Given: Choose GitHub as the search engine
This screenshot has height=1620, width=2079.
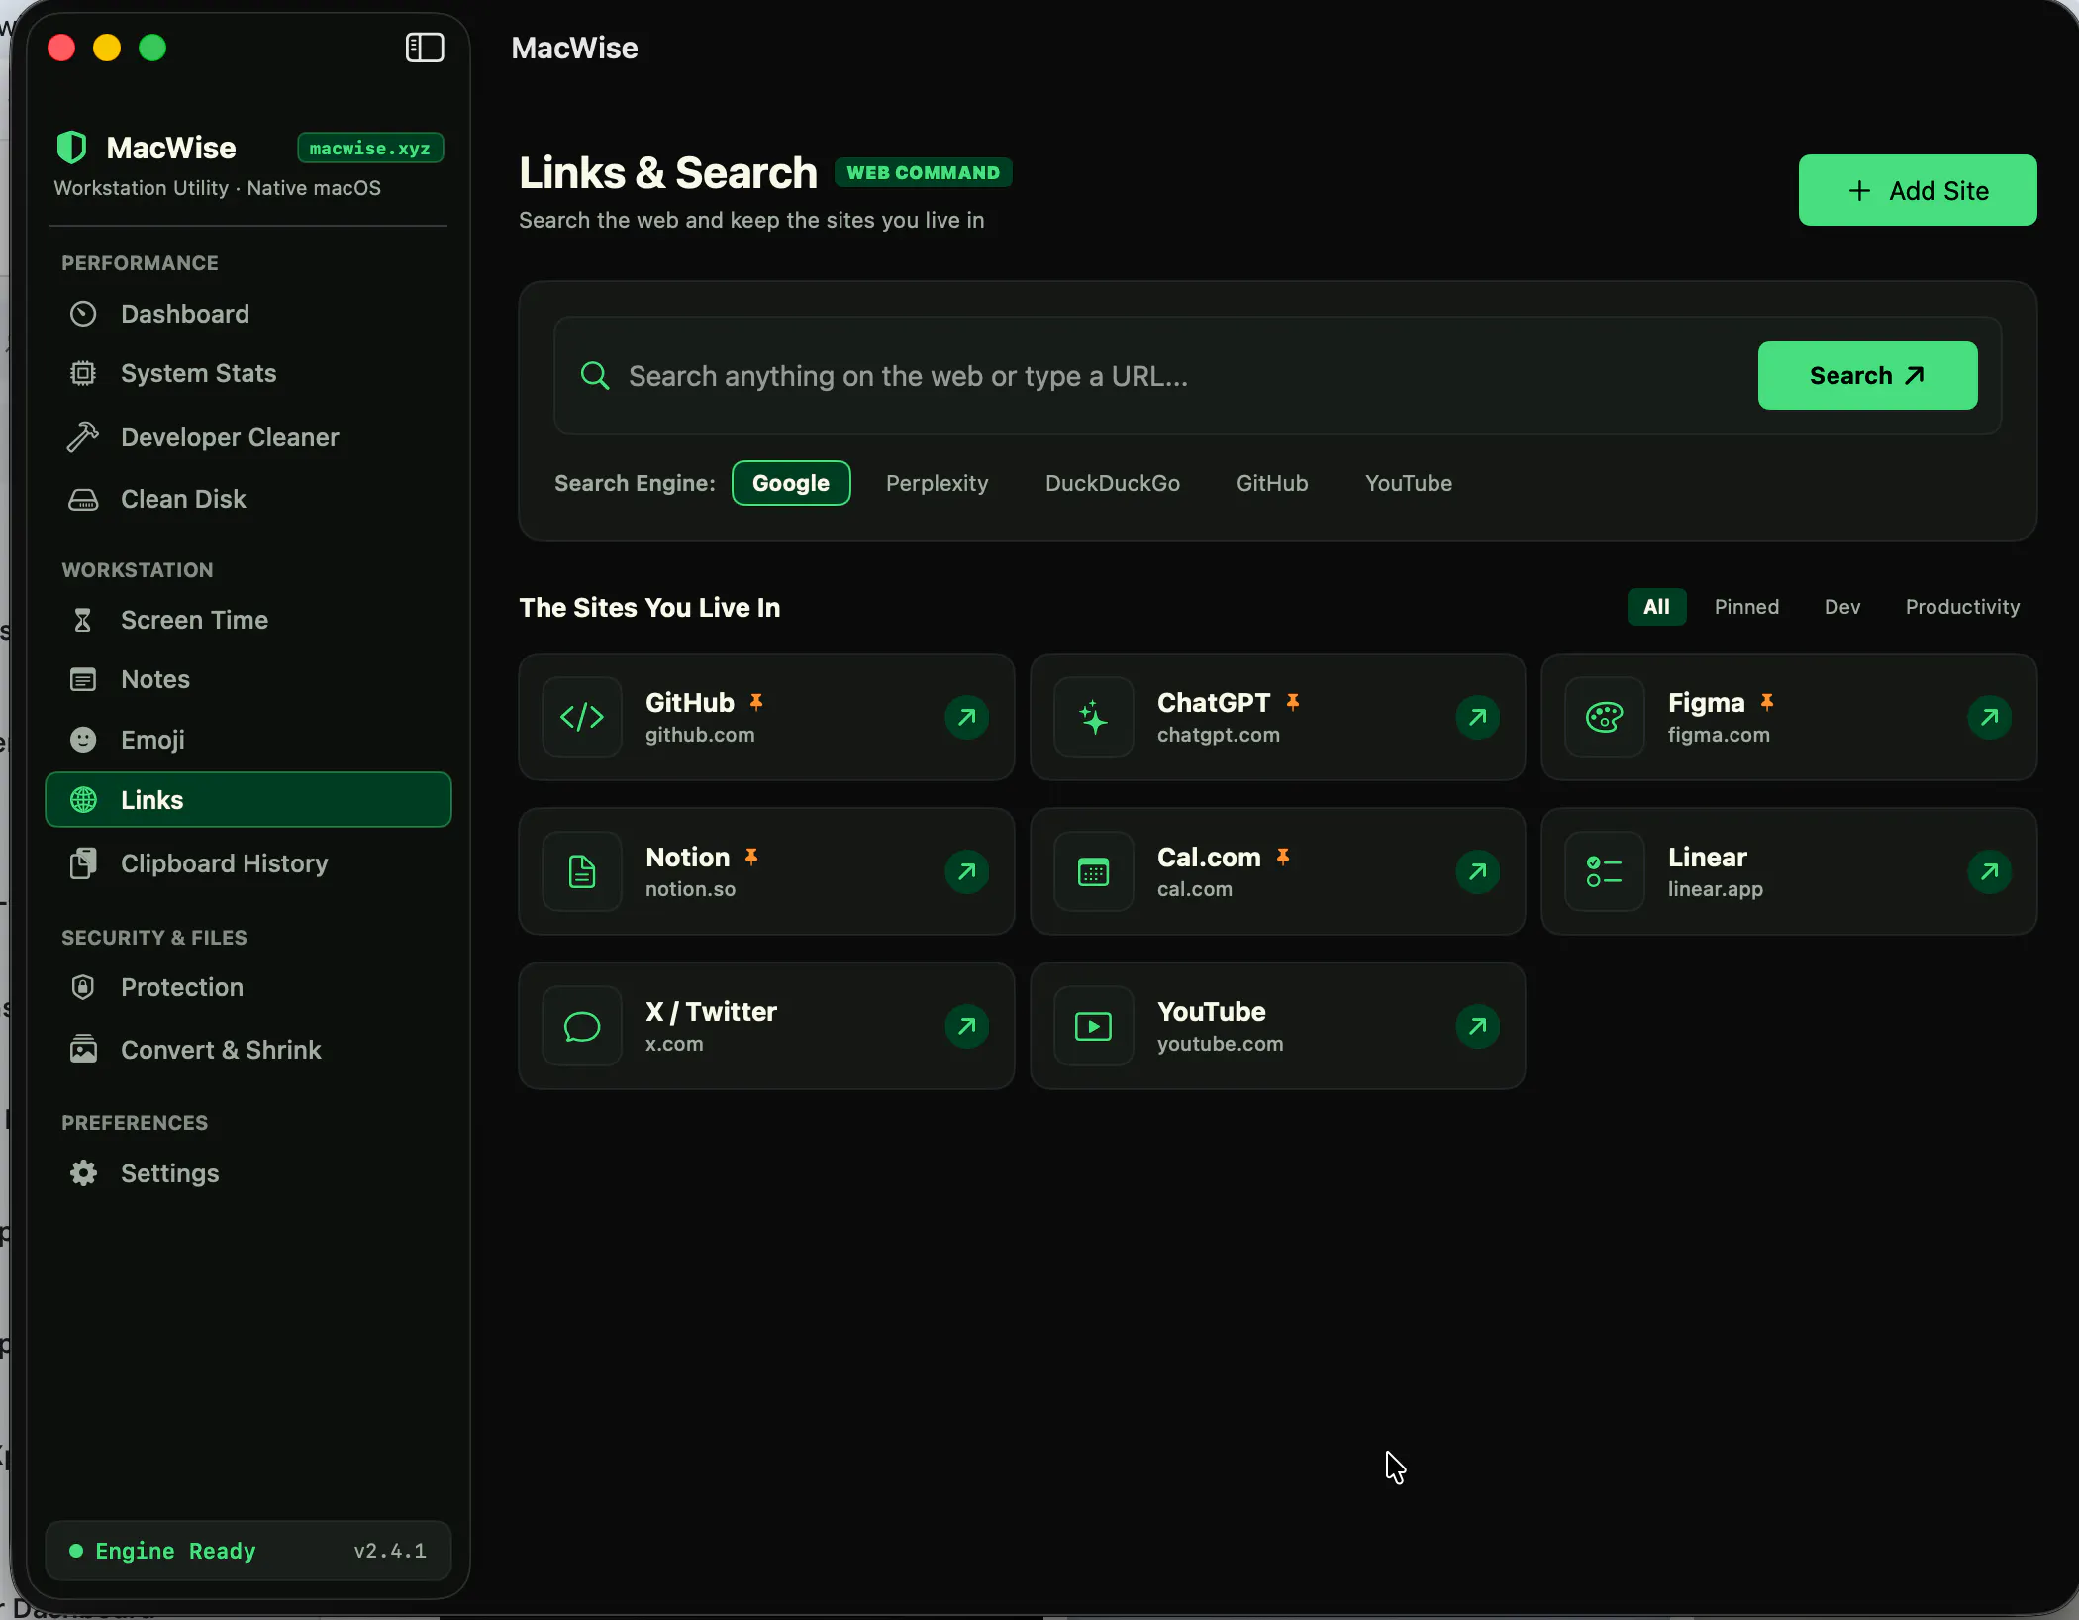Looking at the screenshot, I should click(x=1272, y=483).
